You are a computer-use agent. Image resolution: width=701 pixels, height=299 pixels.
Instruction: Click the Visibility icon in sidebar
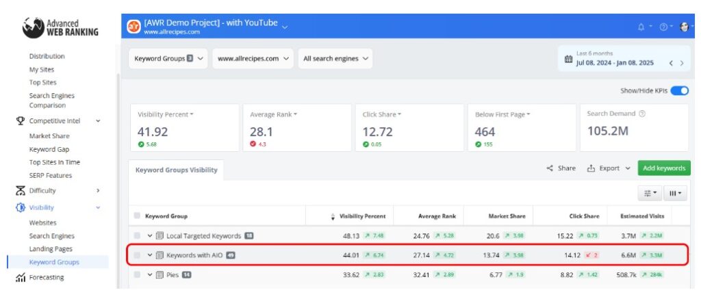click(20, 207)
